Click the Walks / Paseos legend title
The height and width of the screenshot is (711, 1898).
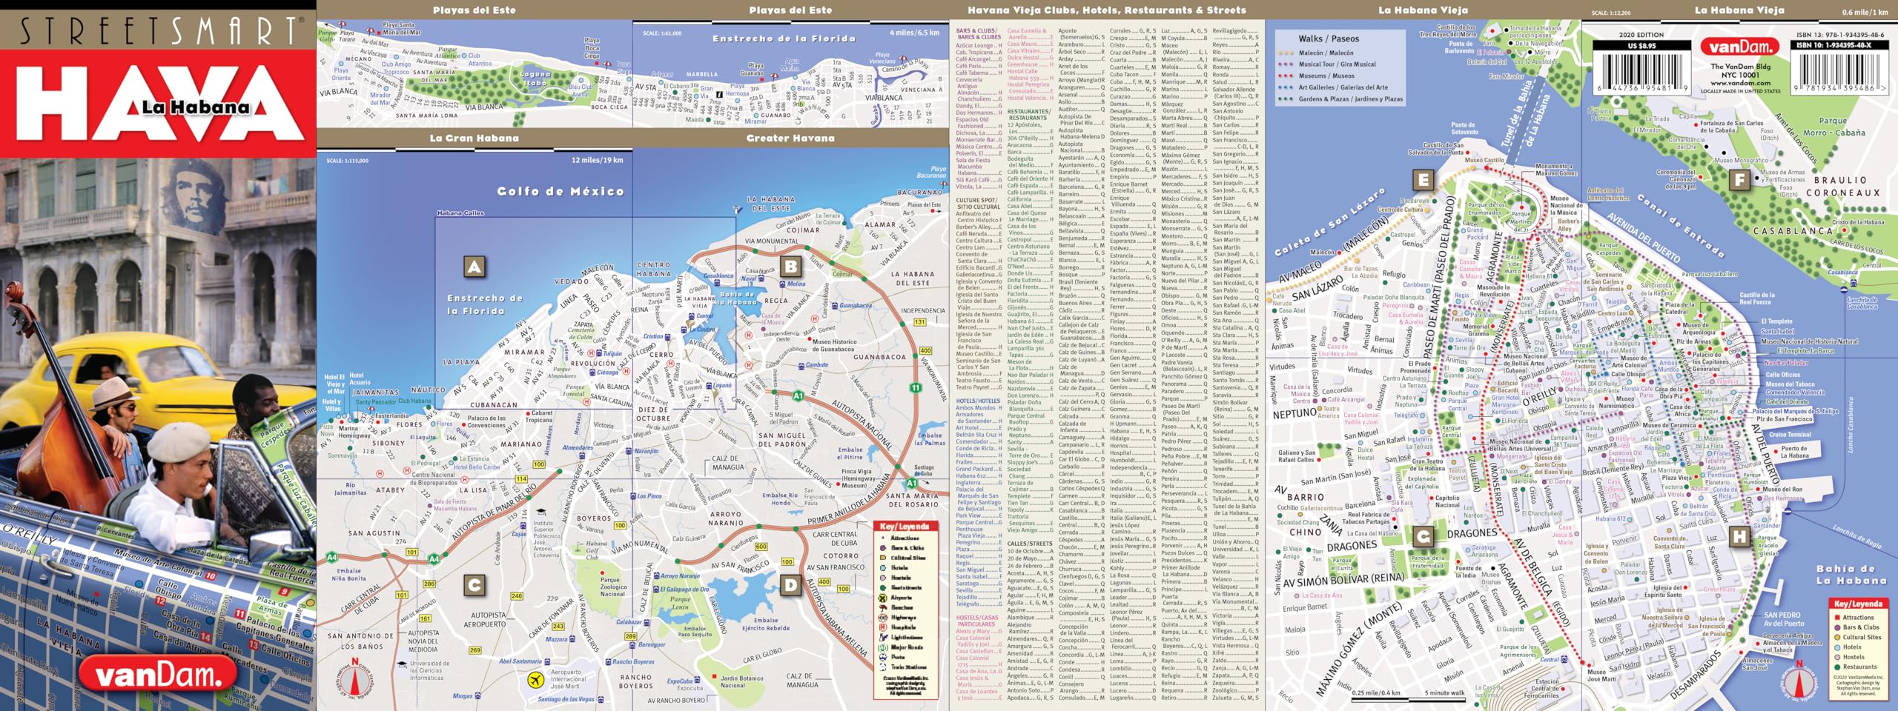[x=1329, y=39]
